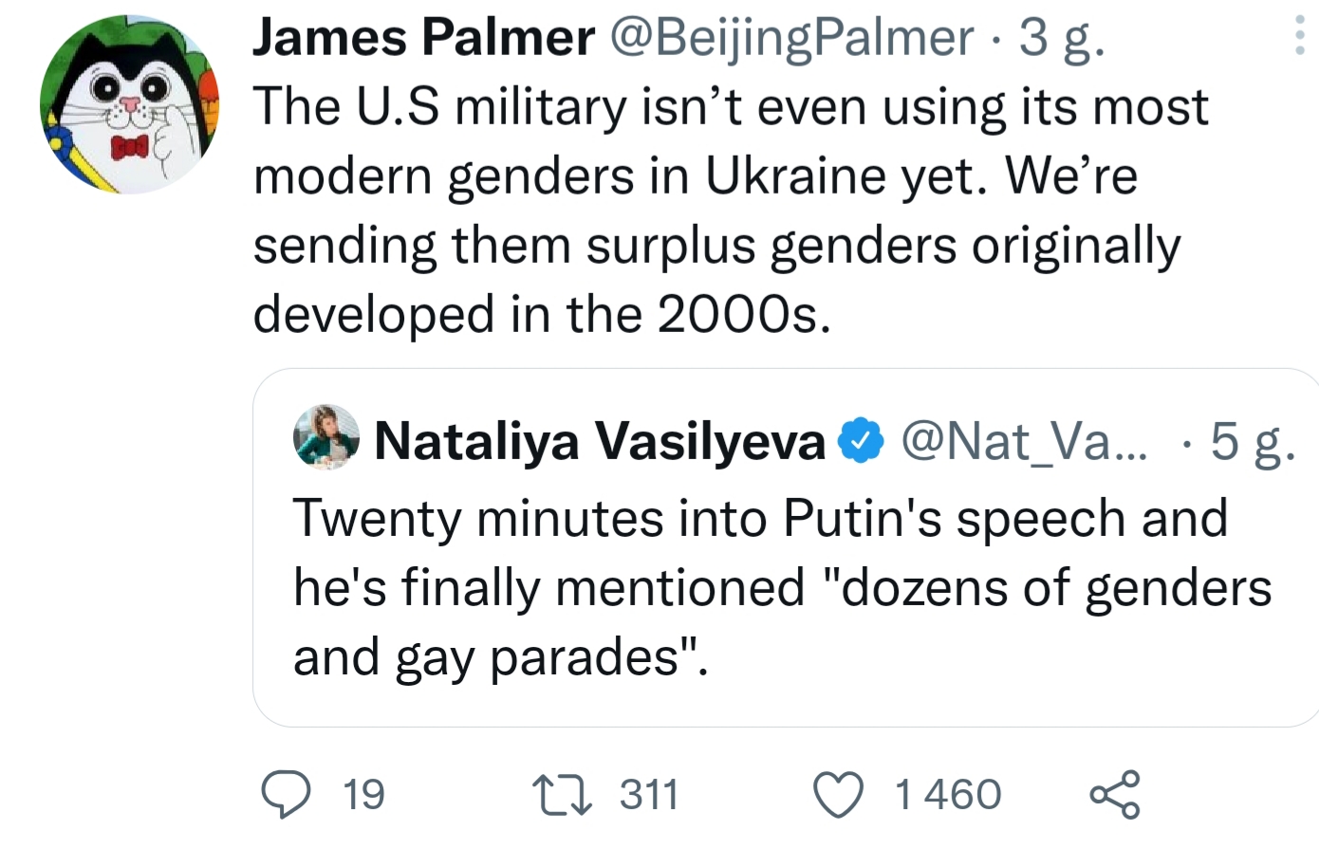View the 19 replies count

[x=363, y=795]
